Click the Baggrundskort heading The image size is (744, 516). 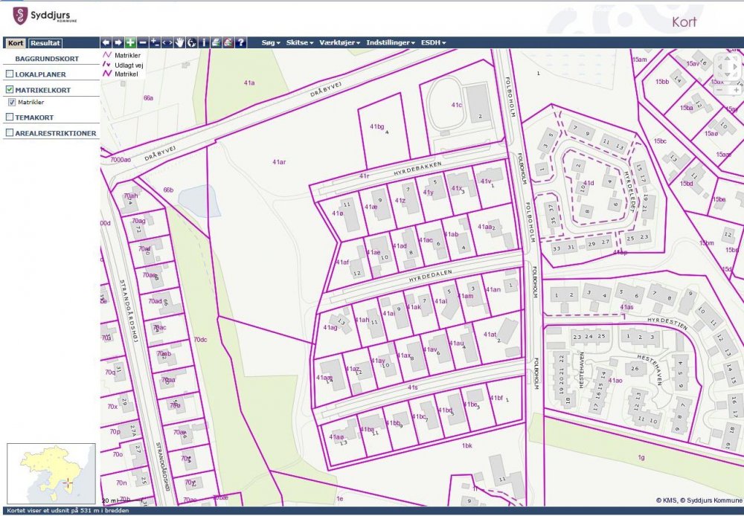(x=47, y=59)
